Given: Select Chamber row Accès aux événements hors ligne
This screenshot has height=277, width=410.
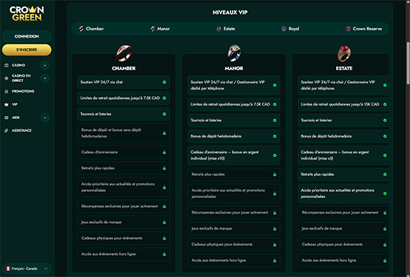Looking at the screenshot, I should 123,254.
